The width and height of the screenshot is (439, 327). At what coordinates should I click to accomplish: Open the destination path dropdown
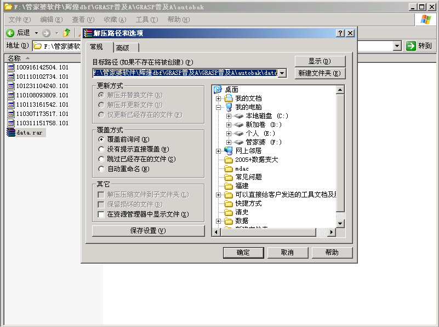(x=282, y=73)
